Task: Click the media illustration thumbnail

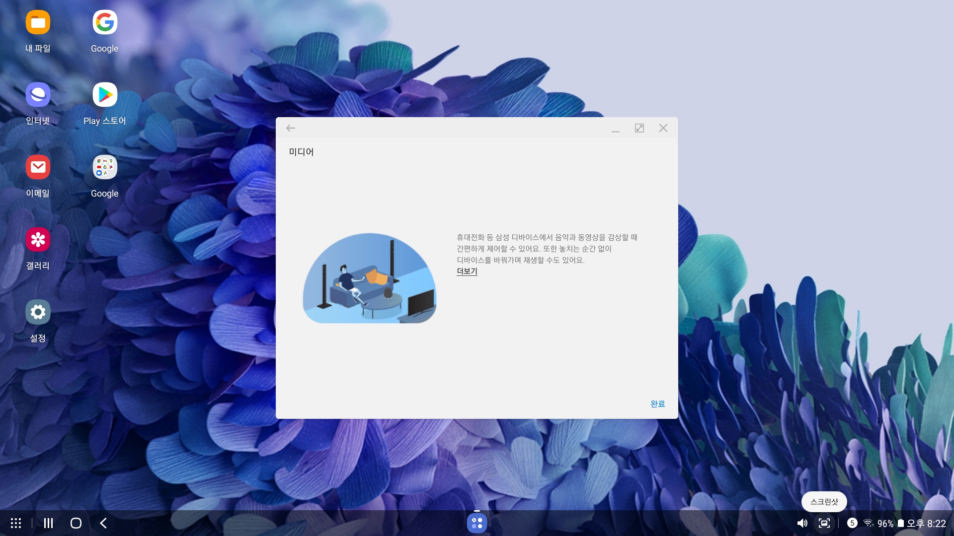Action: [370, 278]
